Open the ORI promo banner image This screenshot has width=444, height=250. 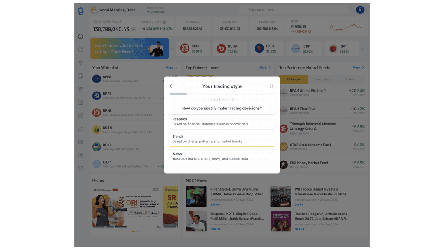click(126, 207)
